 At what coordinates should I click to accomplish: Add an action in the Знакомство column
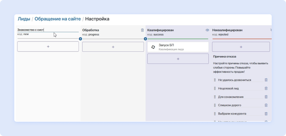pos(48,47)
